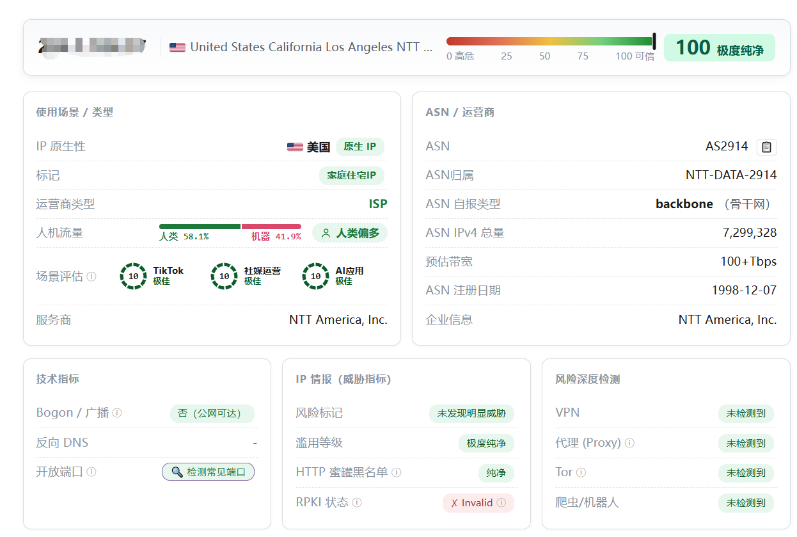Open the info icon beside 开放端口
Screen dimensions: 797x537
91,472
